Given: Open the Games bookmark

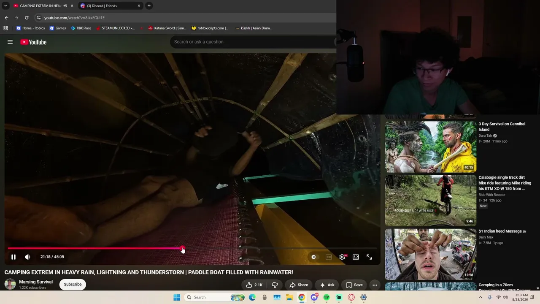Looking at the screenshot, I should (x=58, y=28).
